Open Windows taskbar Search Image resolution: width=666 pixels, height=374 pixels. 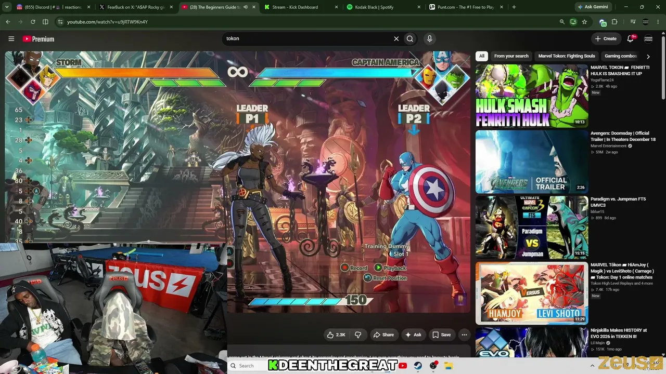pos(248,366)
